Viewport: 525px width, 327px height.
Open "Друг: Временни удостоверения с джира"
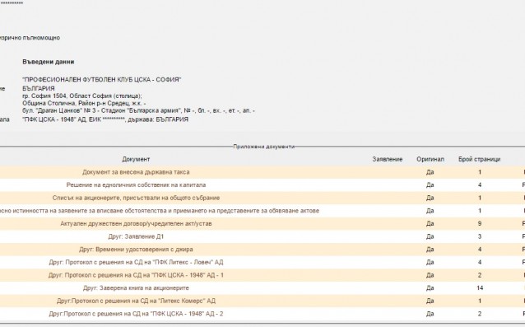[x=136, y=250]
